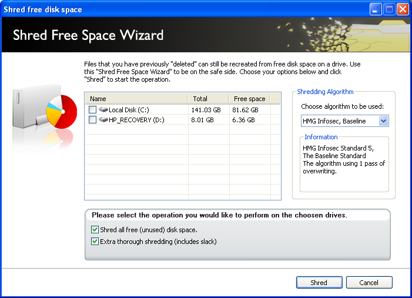The image size is (412, 298).
Task: Click the Information description text
Action: [x=344, y=159]
